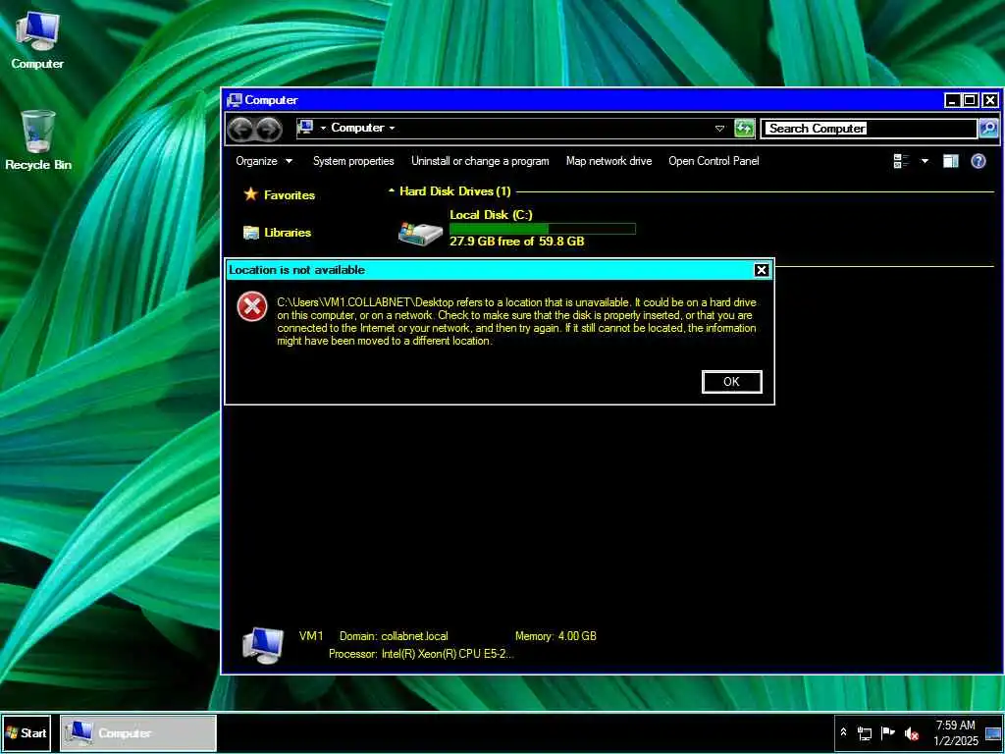Open the Start menu
The width and height of the screenshot is (1005, 754).
click(x=26, y=732)
